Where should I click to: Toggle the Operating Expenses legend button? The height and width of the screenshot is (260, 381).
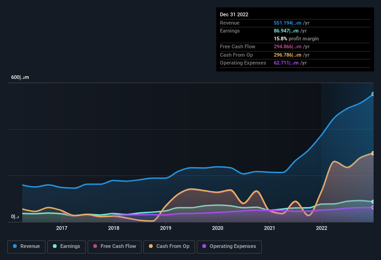[229, 247]
